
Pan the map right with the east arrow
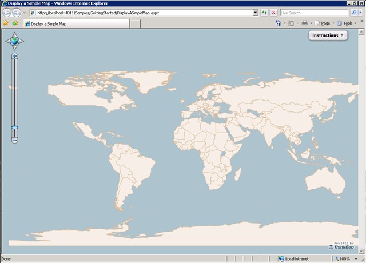(x=21, y=41)
